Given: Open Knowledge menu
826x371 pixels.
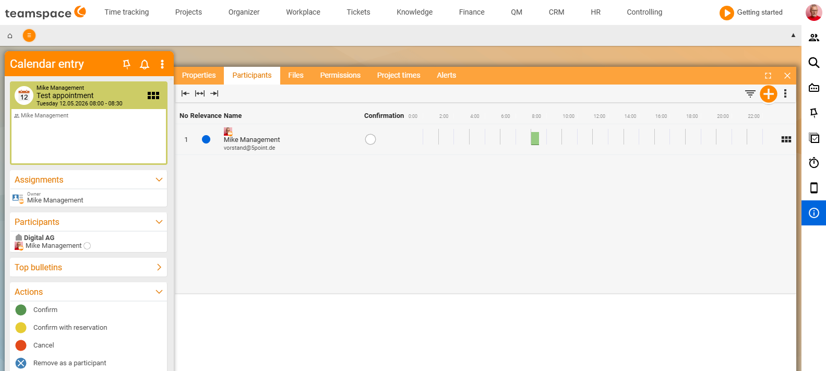Looking at the screenshot, I should point(414,12).
